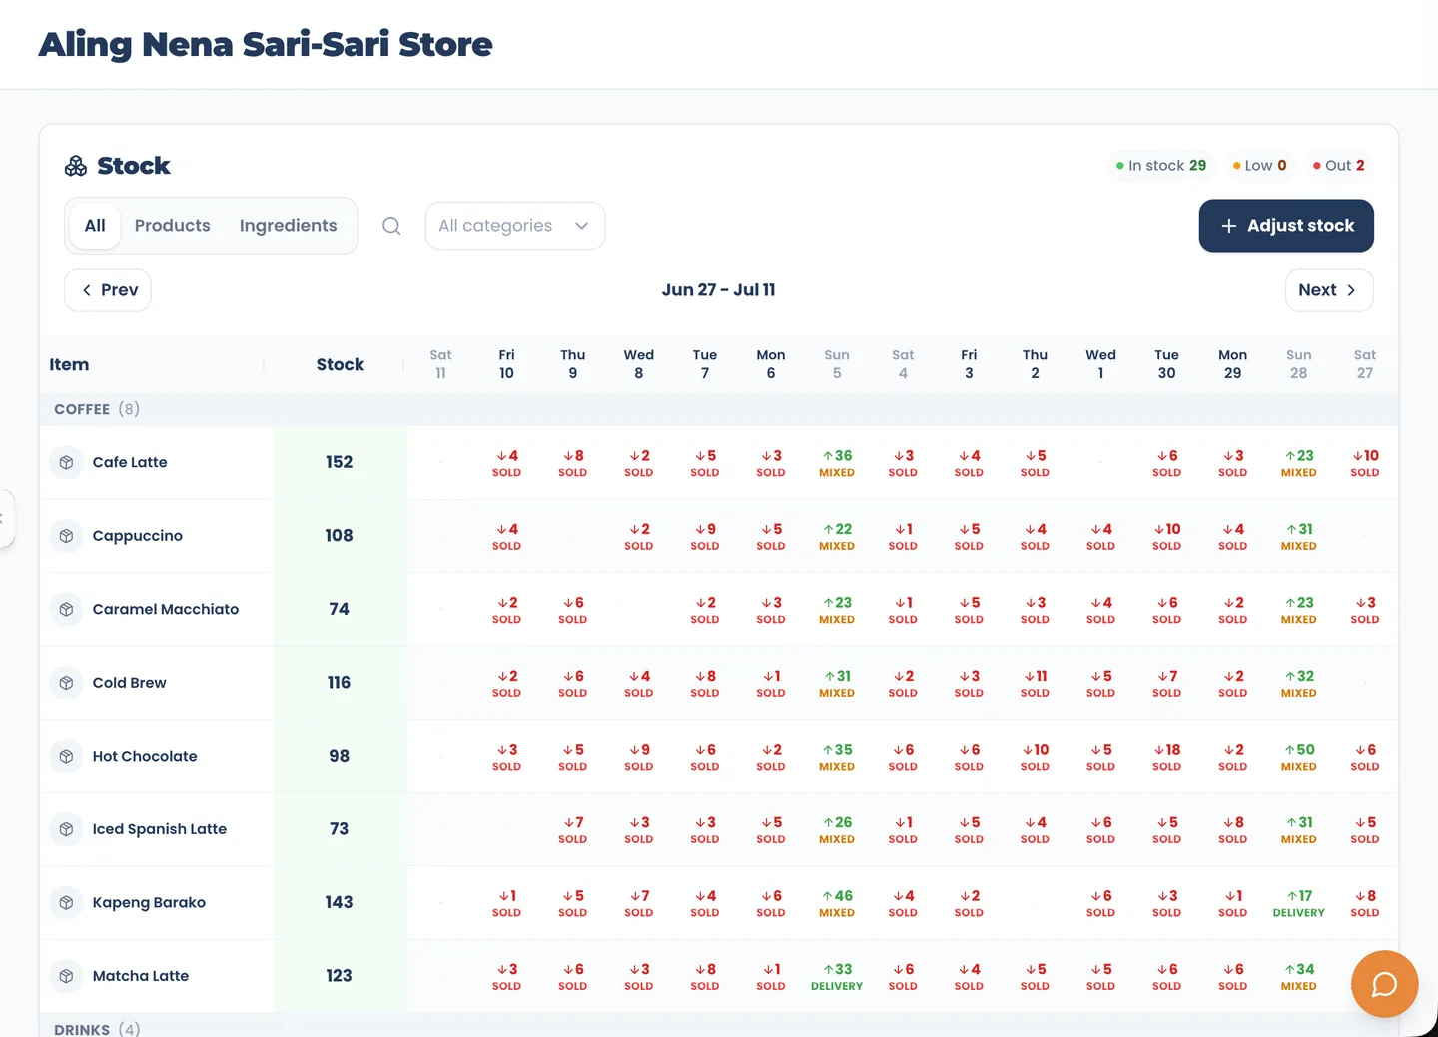This screenshot has height=1037, width=1438.
Task: Open the orange chat bubble button
Action: 1384,984
